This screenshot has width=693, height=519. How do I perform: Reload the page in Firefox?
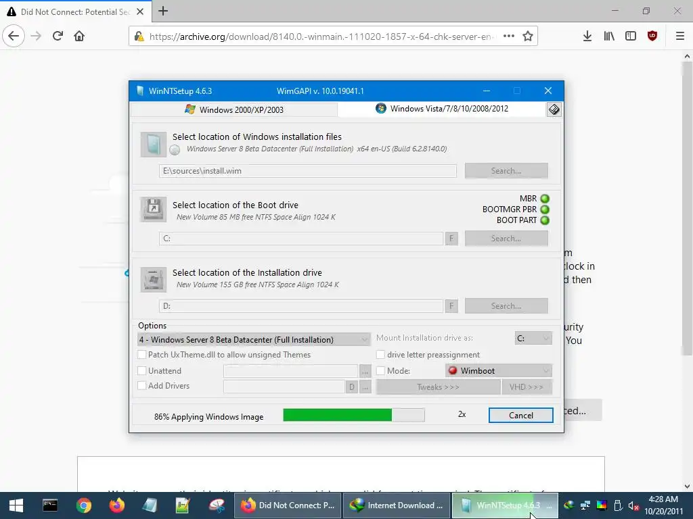tap(58, 36)
